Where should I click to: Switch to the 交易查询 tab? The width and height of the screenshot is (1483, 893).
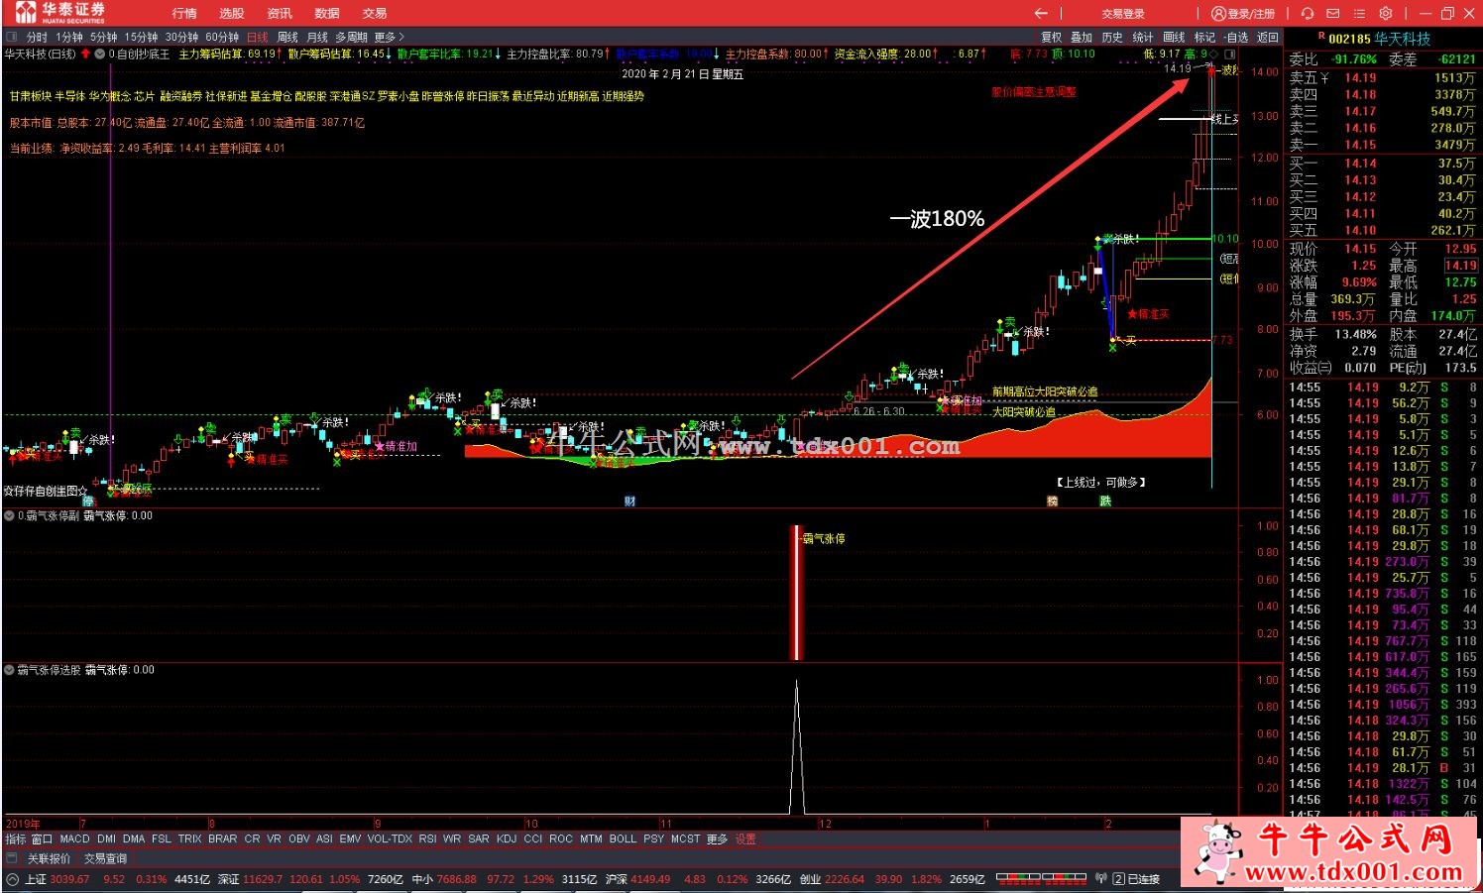coord(105,858)
